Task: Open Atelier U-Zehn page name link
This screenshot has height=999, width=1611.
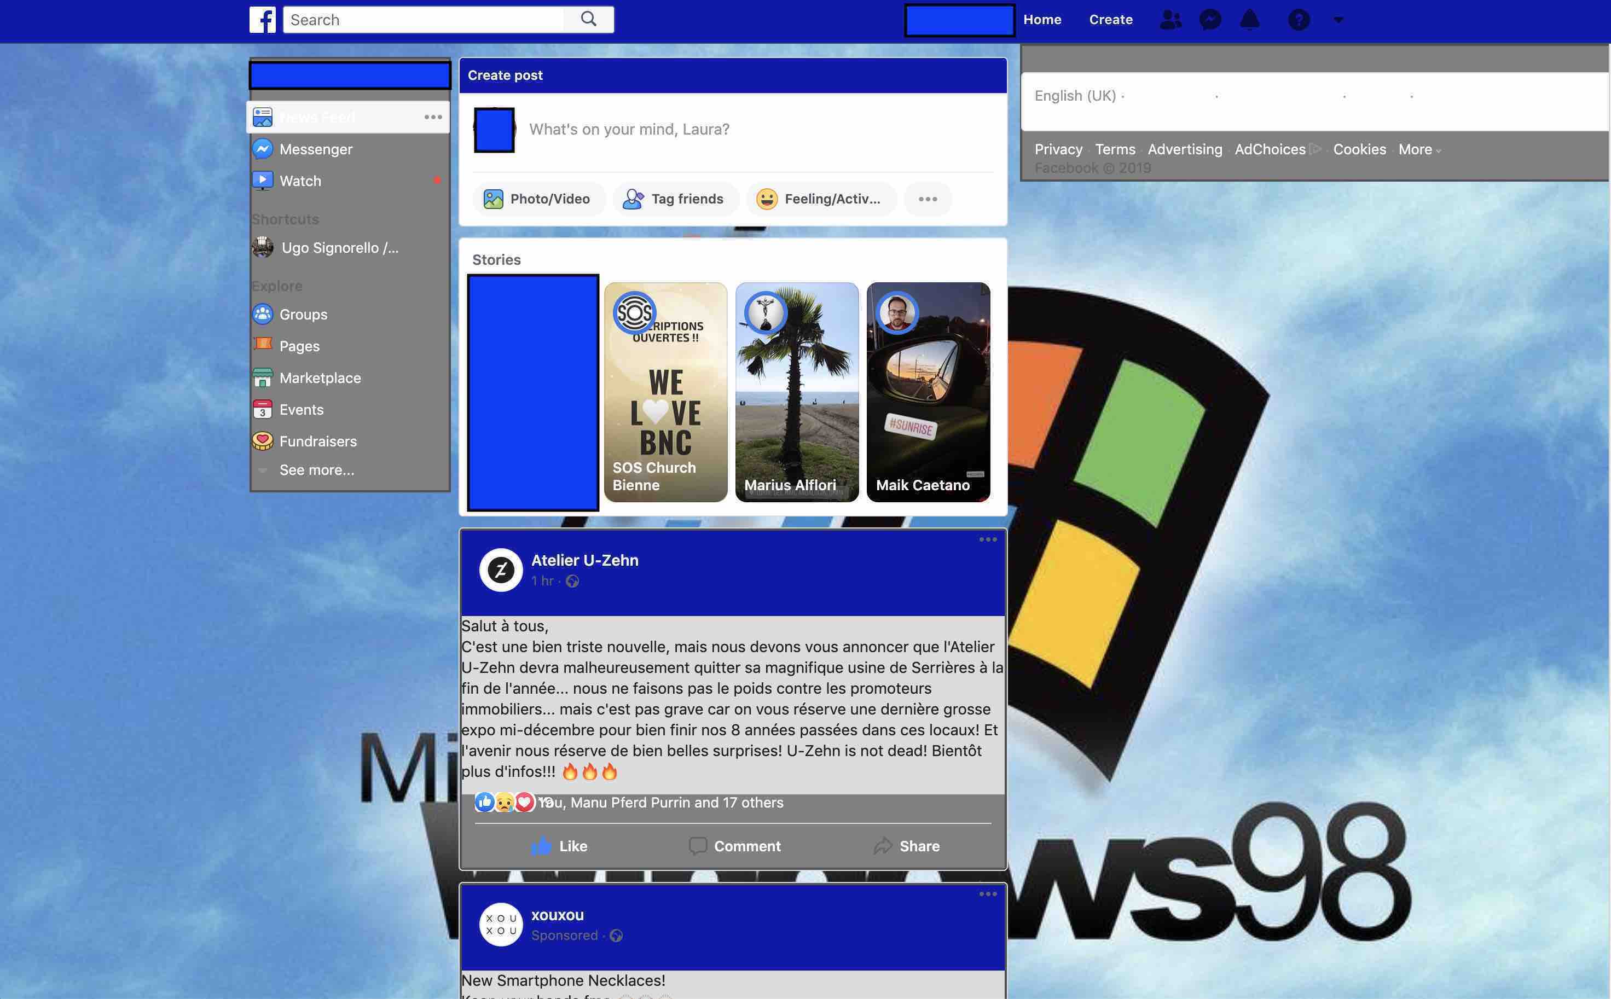Action: pyautogui.click(x=585, y=560)
